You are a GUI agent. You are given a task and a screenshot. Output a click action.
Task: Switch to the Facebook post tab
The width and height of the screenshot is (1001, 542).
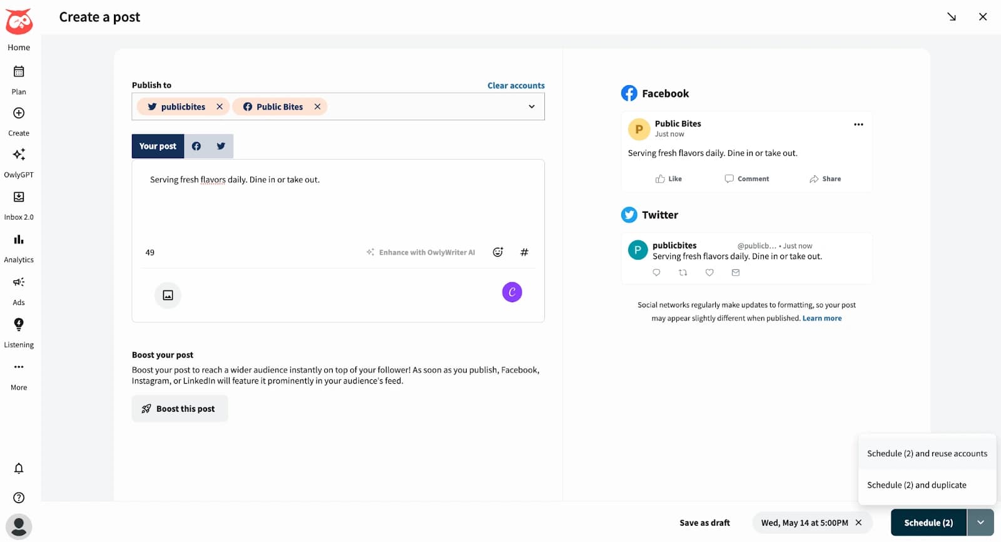[196, 146]
